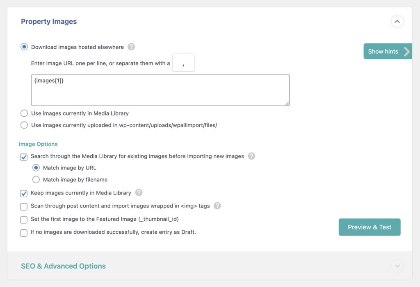Enable creating entry as Draft when downloads fail
Image resolution: width=420 pixels, height=287 pixels.
point(23,233)
